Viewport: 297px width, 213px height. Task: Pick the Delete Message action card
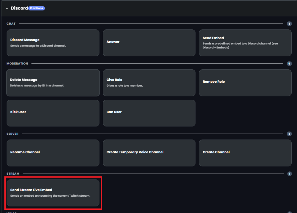point(53,83)
